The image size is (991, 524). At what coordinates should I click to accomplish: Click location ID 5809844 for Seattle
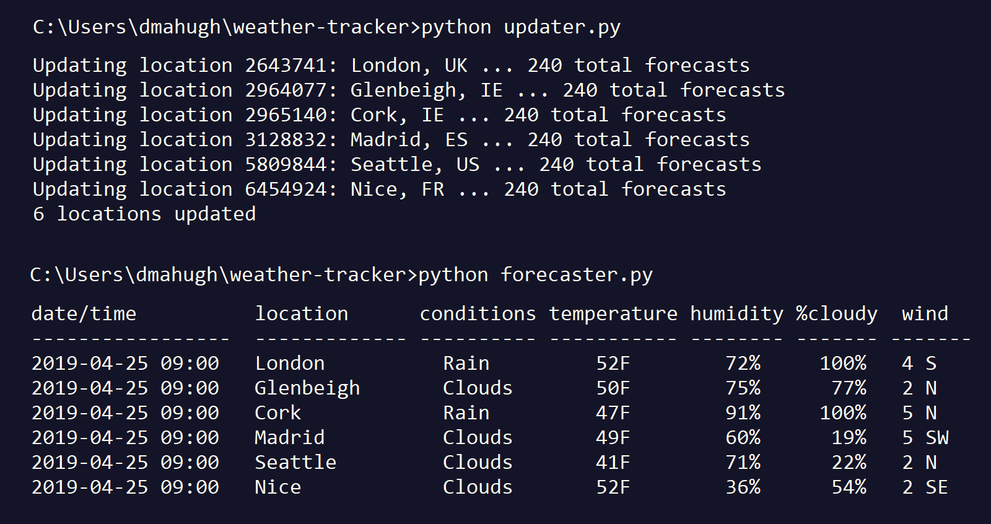tap(286, 165)
